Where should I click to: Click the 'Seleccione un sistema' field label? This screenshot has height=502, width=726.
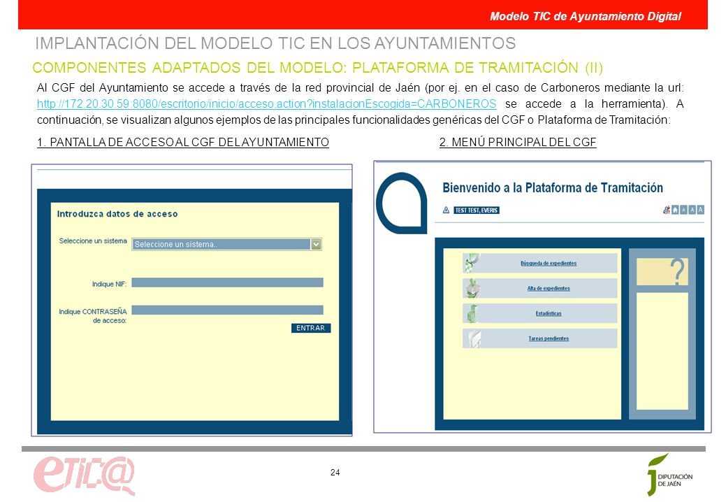point(93,241)
